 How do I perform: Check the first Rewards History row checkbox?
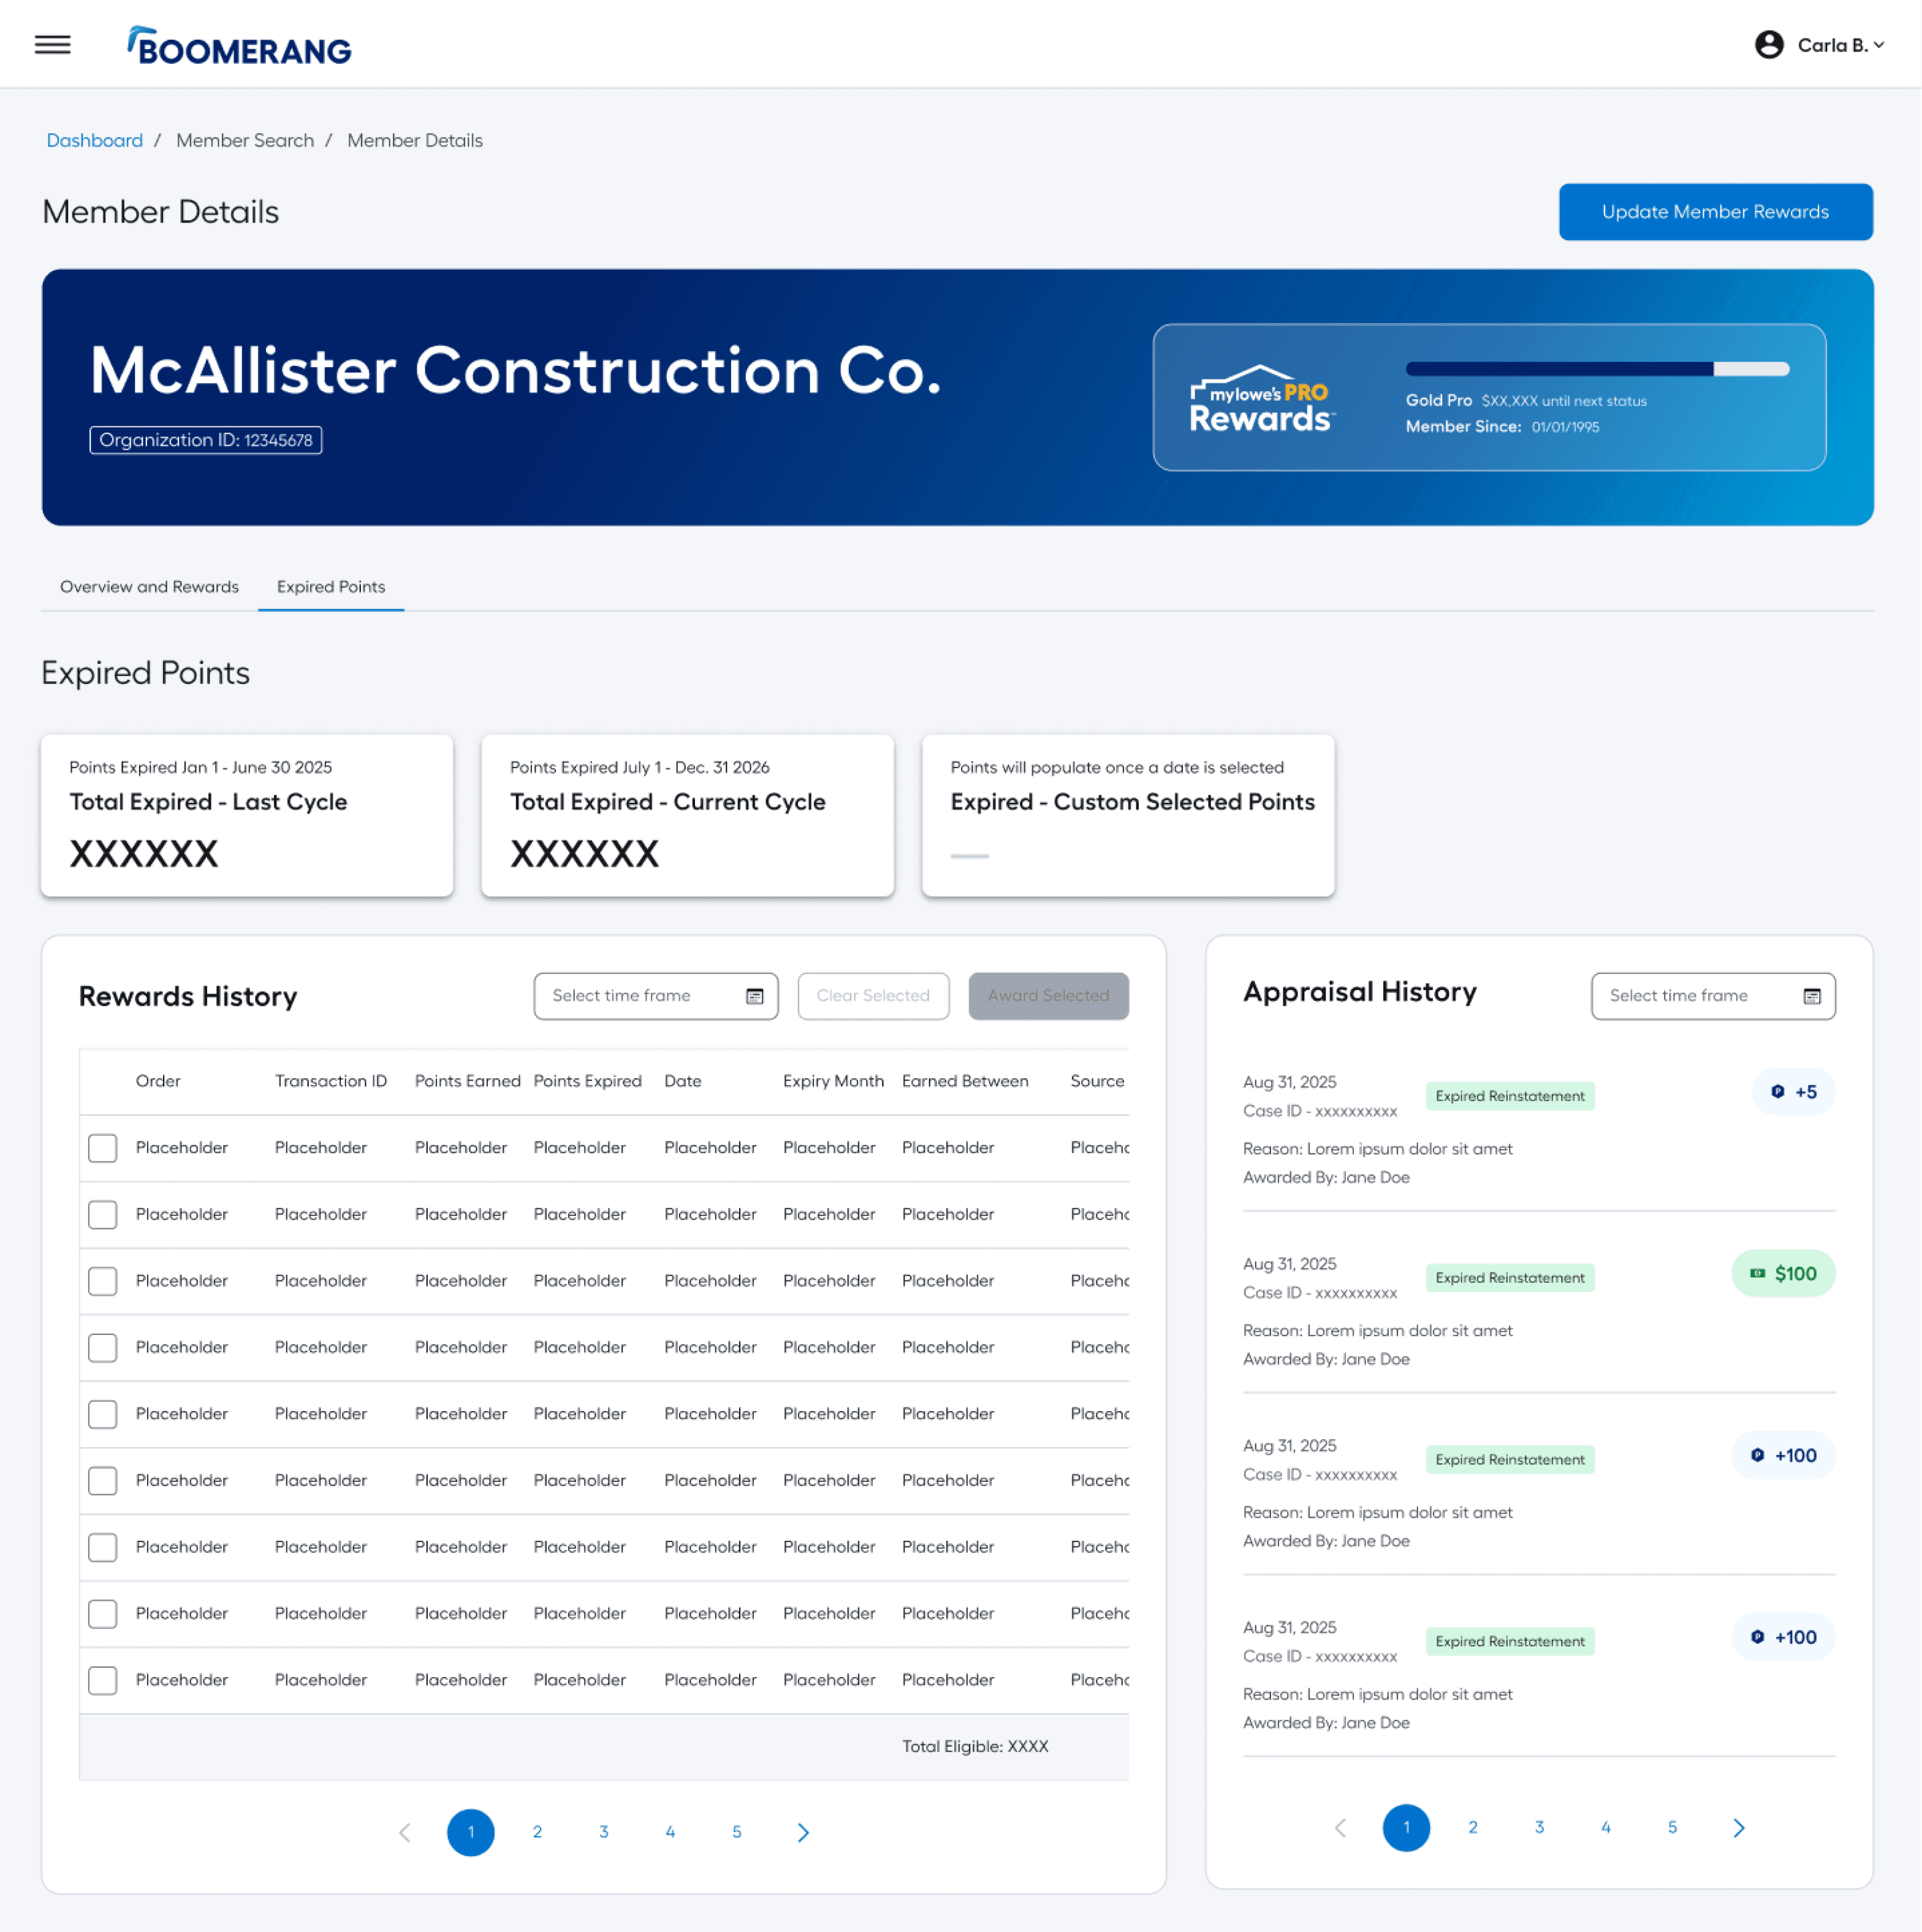(x=102, y=1148)
